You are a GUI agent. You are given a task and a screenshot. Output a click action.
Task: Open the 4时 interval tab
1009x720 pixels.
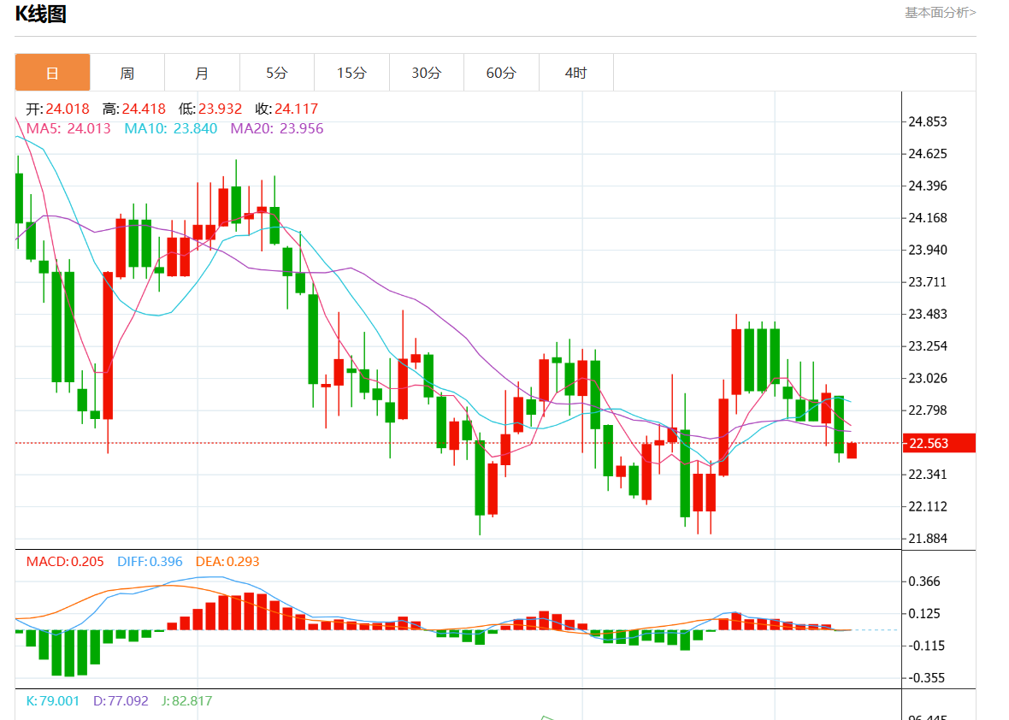[576, 73]
